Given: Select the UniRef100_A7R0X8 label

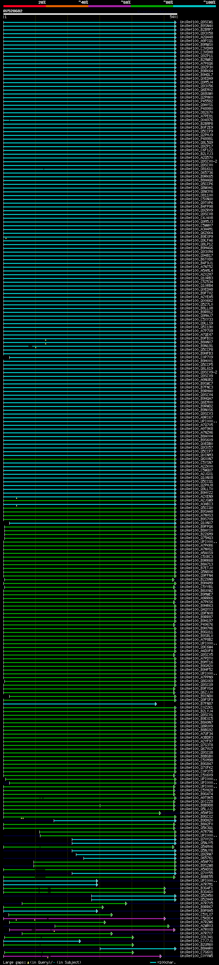Looking at the screenshot, I should pos(196,929).
